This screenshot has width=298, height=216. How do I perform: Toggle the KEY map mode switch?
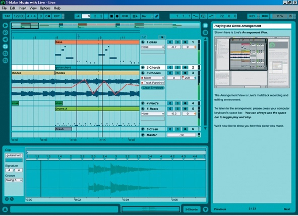[252, 16]
